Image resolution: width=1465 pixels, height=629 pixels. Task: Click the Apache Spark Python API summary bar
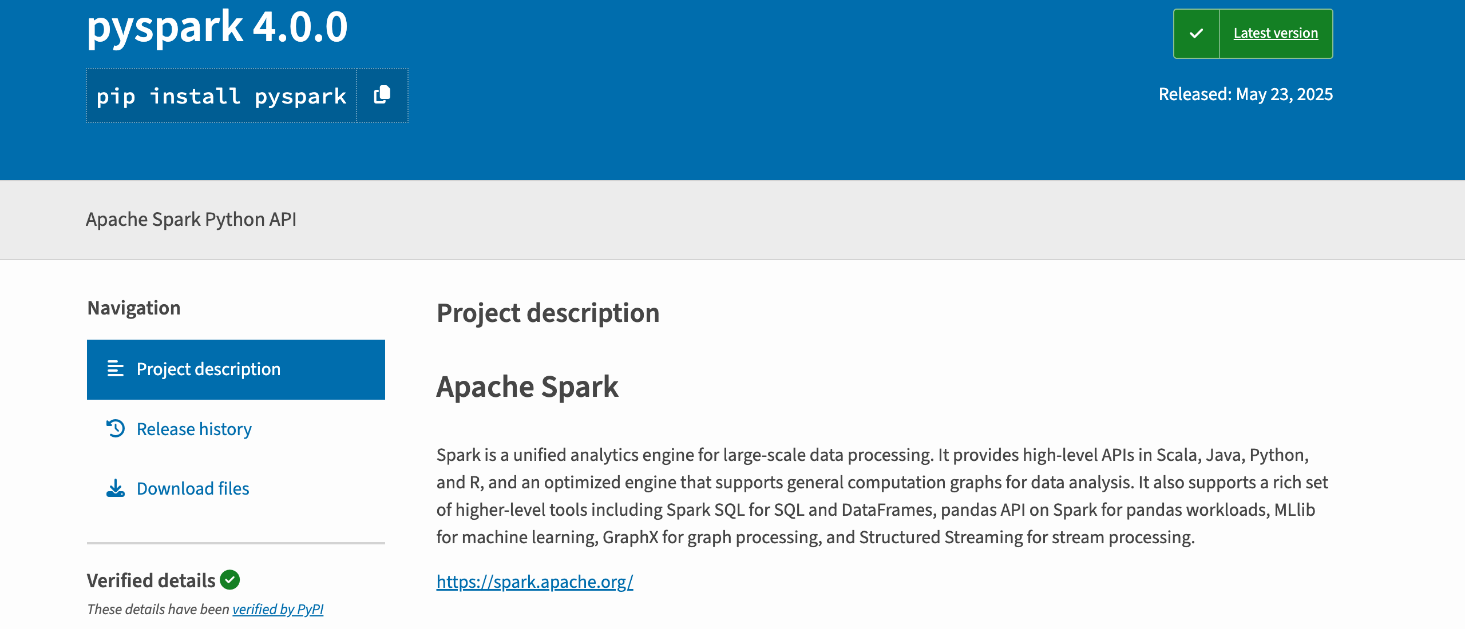pyautogui.click(x=192, y=219)
